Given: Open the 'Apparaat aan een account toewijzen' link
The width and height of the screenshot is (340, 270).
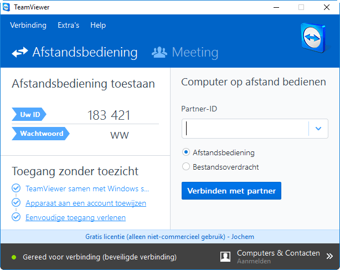Looking at the screenshot, I should 86,203.
